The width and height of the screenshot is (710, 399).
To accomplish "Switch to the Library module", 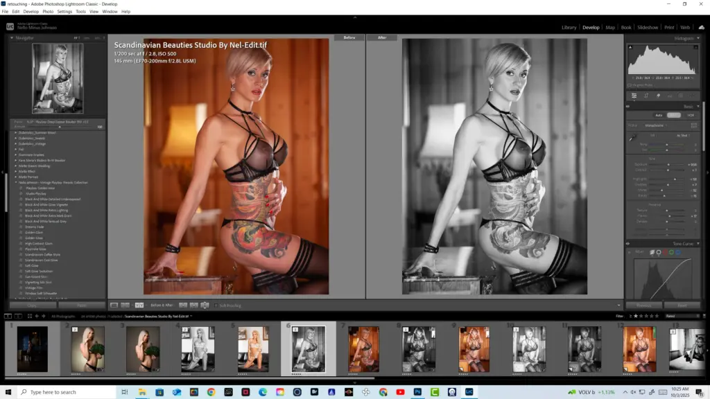I will [x=569, y=28].
